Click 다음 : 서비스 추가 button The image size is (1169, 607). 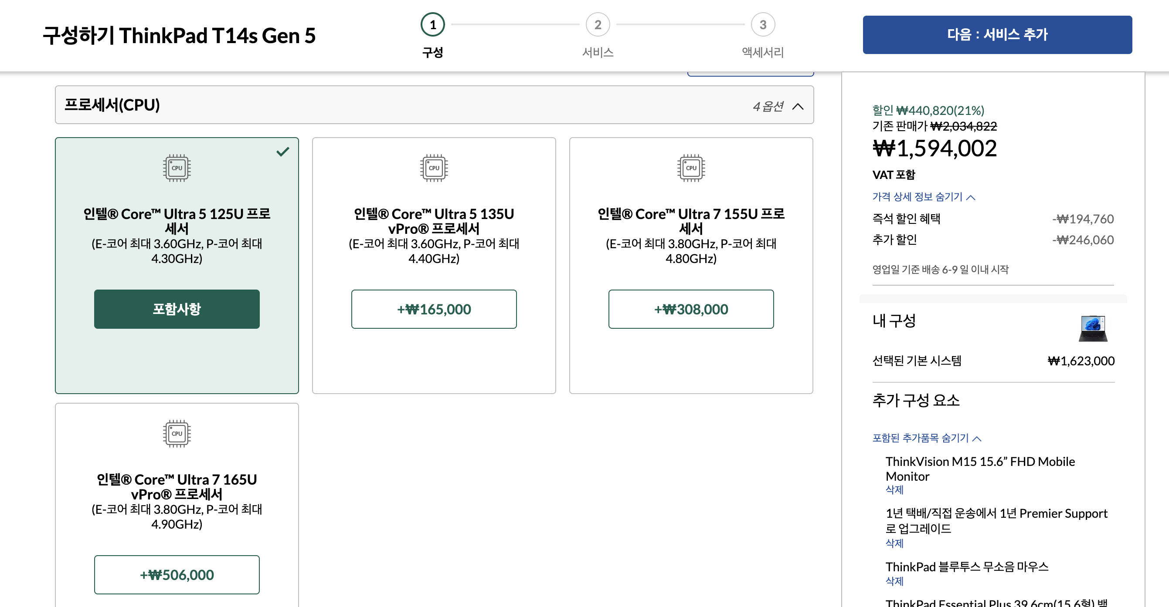point(997,35)
